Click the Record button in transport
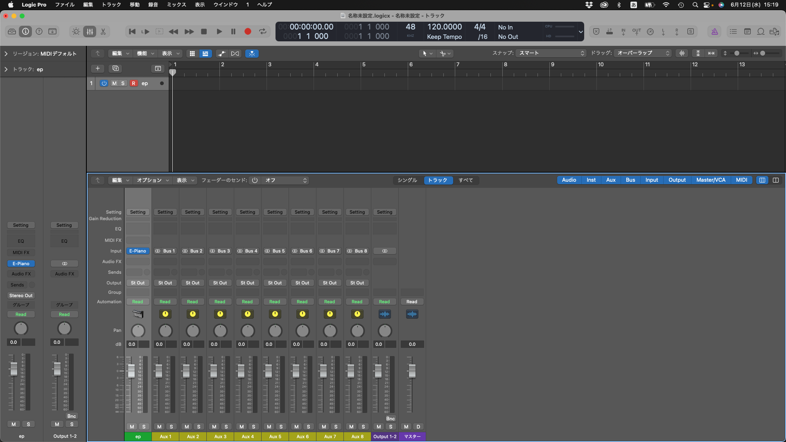Image resolution: width=786 pixels, height=442 pixels. coord(248,32)
